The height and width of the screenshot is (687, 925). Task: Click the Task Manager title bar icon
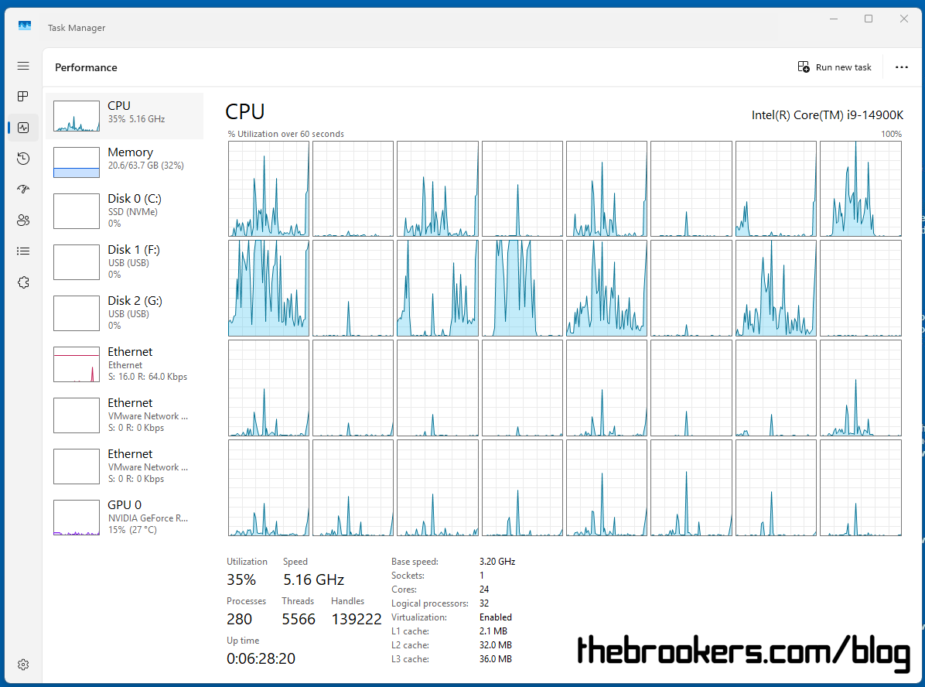tap(25, 26)
